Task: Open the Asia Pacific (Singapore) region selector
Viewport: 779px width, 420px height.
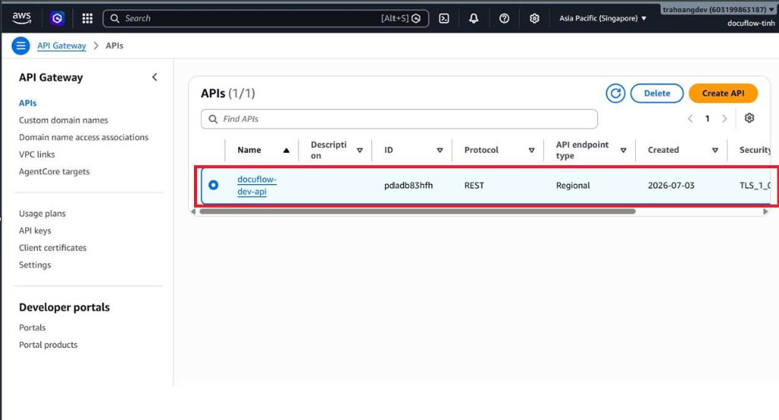Action: [603, 18]
